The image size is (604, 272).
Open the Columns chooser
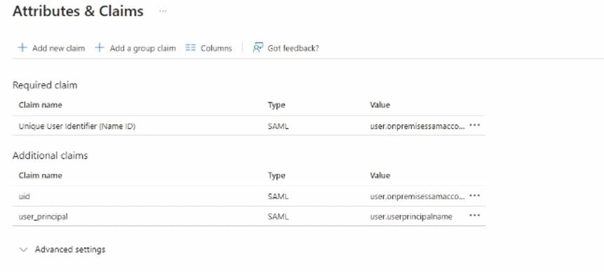point(216,48)
